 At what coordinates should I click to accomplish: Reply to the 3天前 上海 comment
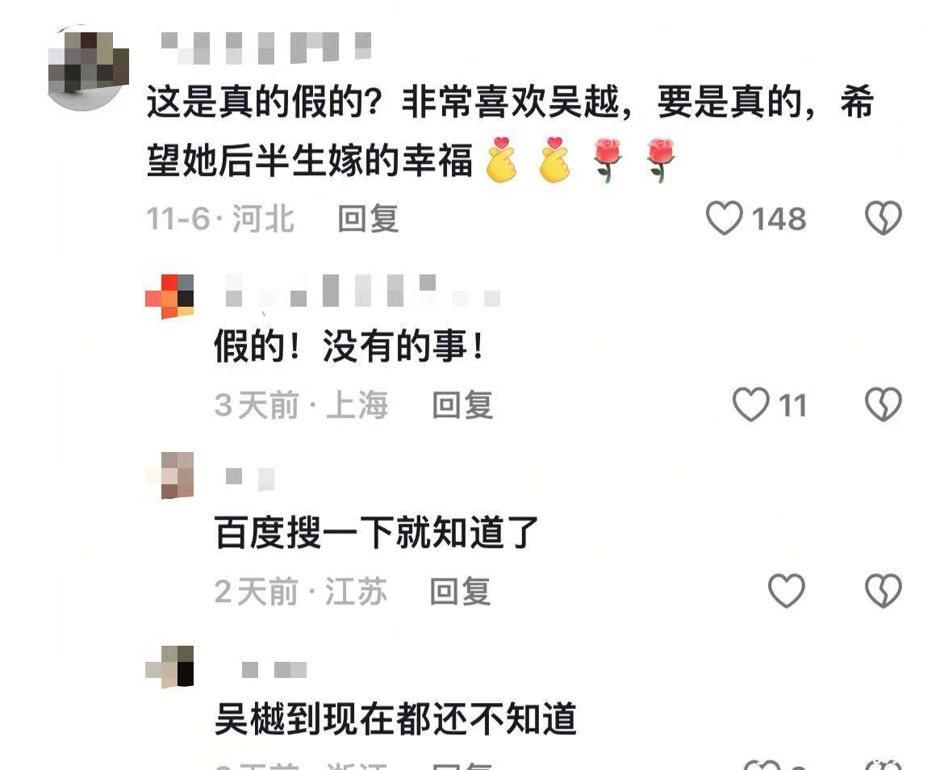coord(462,404)
